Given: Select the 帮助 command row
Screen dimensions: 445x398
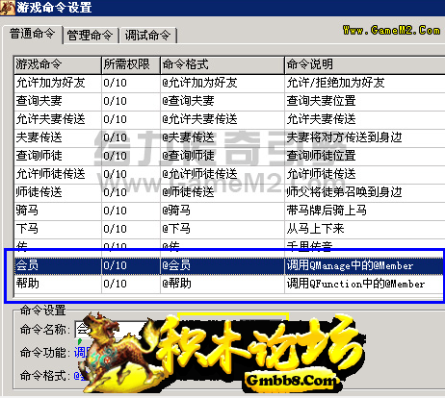Looking at the screenshot, I should pyautogui.click(x=229, y=284).
